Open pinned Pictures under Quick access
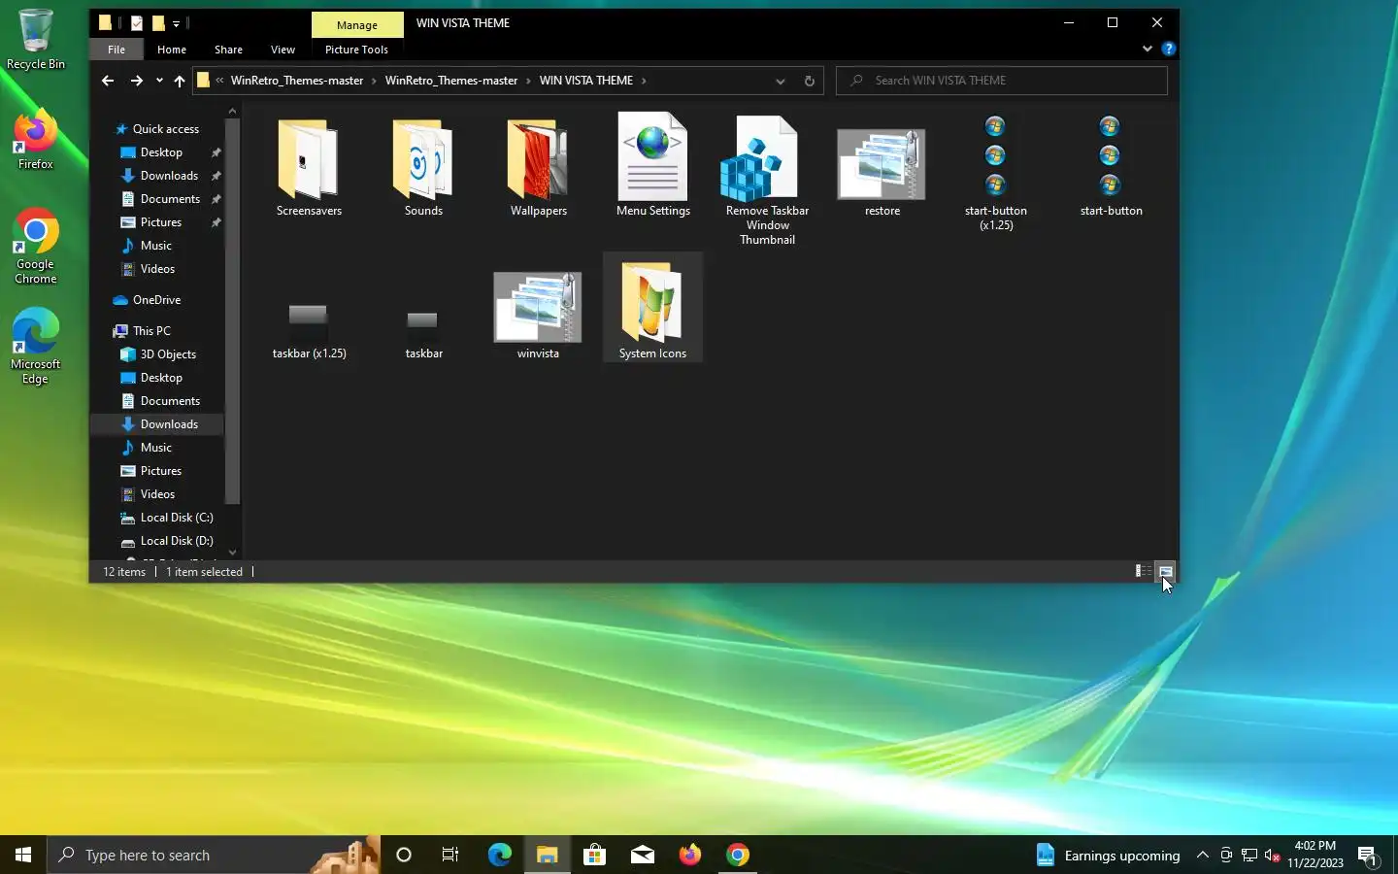Screen dimensions: 1398x874 161,222
